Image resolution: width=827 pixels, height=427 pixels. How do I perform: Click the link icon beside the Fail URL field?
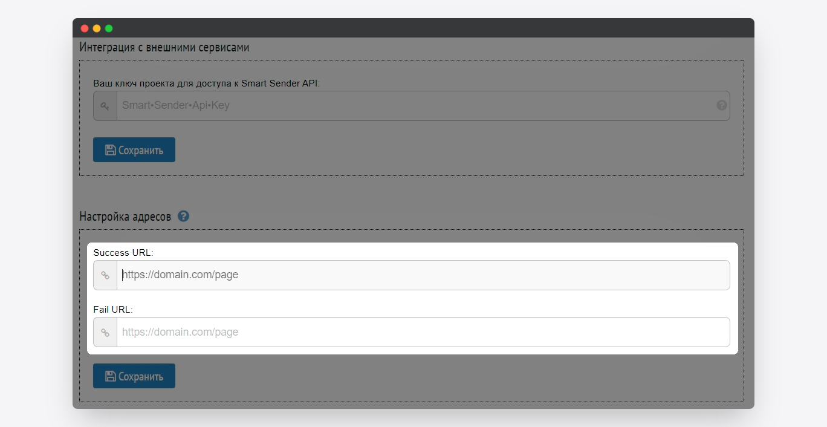click(105, 332)
